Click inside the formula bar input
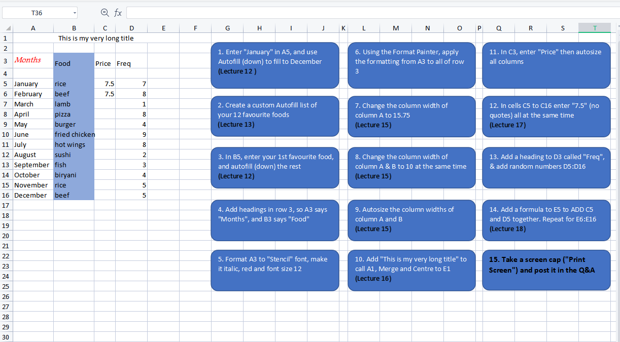620x342 pixels. [x=254, y=13]
